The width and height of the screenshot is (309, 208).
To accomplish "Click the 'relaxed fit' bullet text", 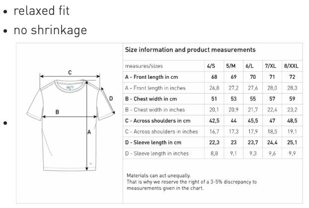I will tap(42, 10).
